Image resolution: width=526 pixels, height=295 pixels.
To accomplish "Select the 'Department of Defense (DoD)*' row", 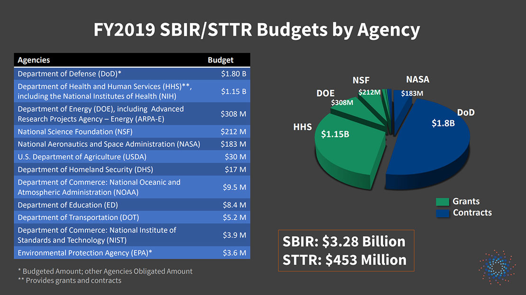I will [132, 74].
